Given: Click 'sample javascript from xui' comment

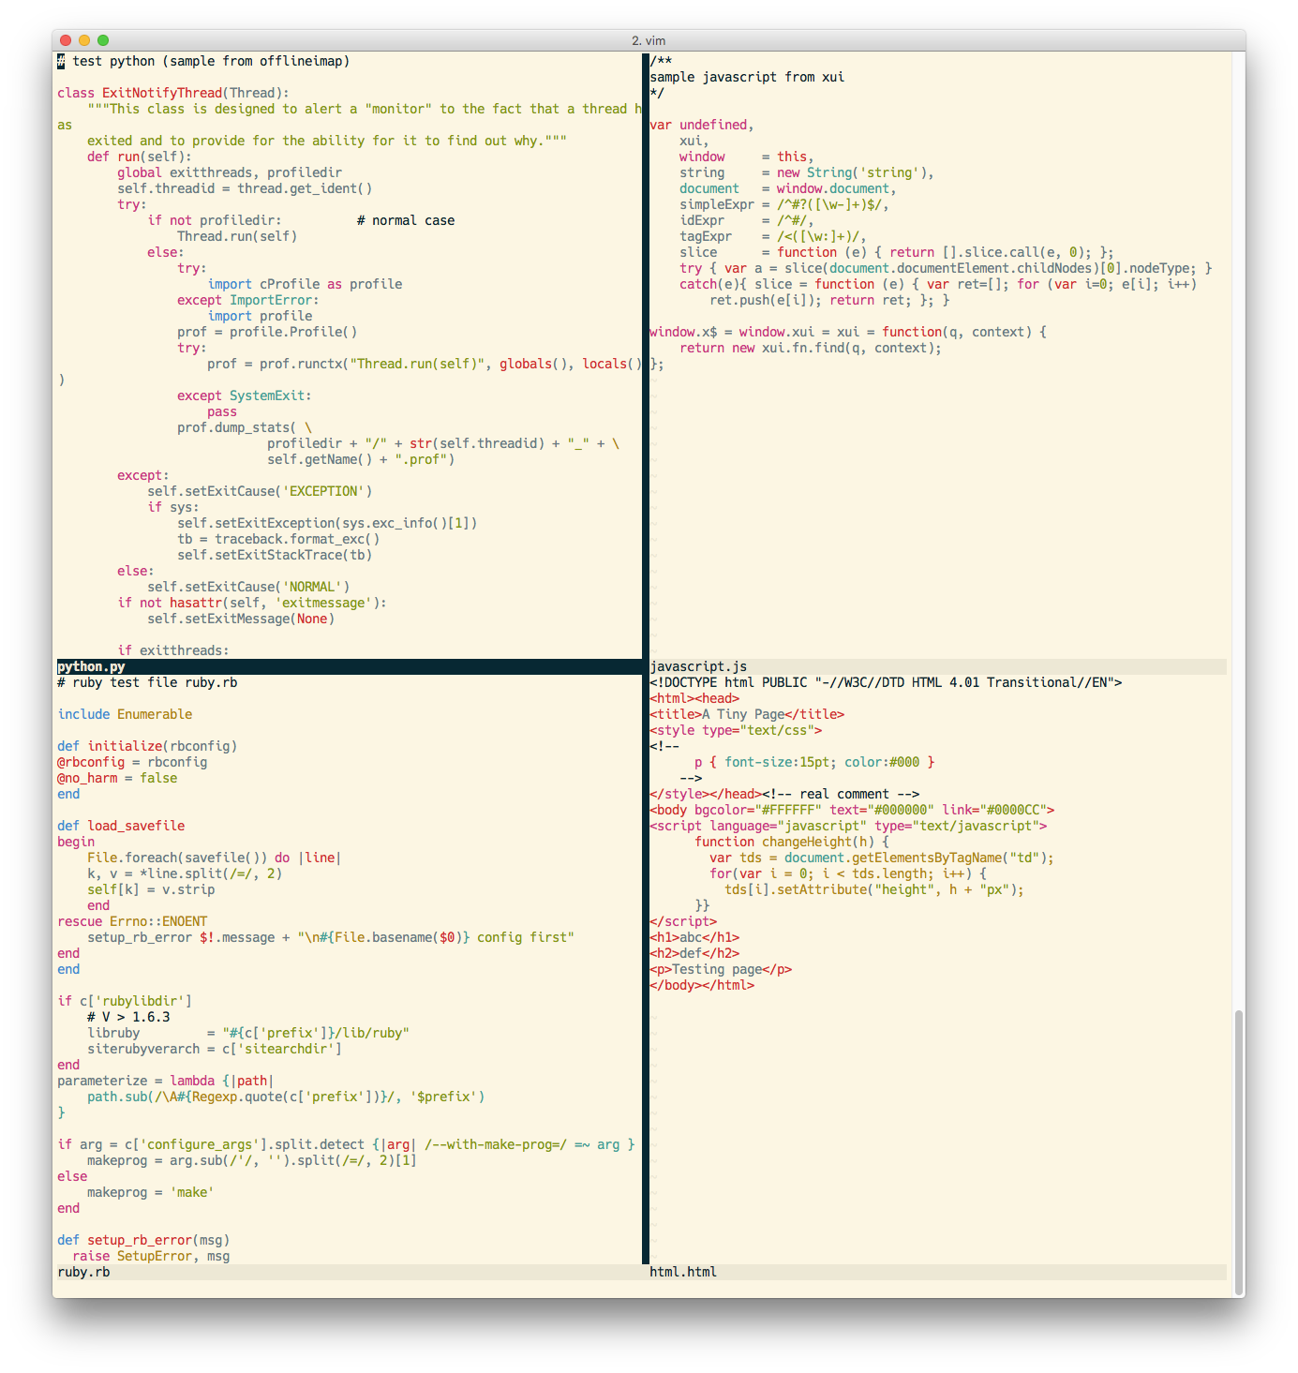Looking at the screenshot, I should [x=747, y=77].
